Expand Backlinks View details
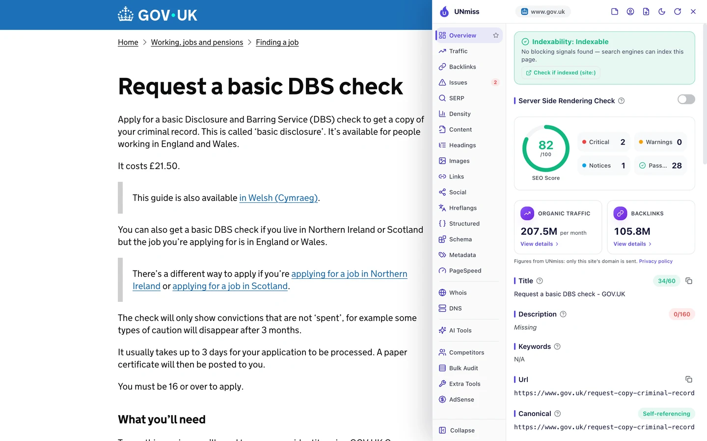Viewport: 707px width, 441px height. (632, 244)
